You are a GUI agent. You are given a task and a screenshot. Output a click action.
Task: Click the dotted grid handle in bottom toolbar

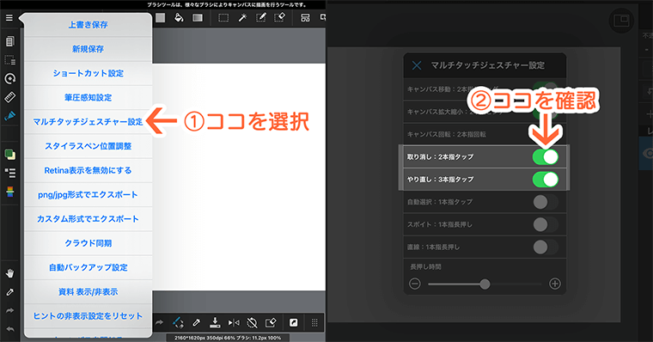[x=314, y=323]
